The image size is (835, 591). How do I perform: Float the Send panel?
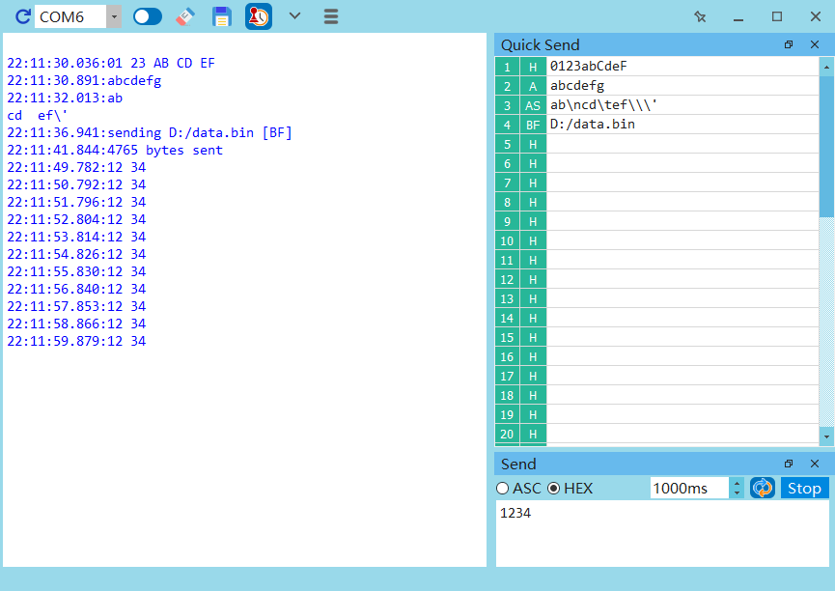[789, 464]
